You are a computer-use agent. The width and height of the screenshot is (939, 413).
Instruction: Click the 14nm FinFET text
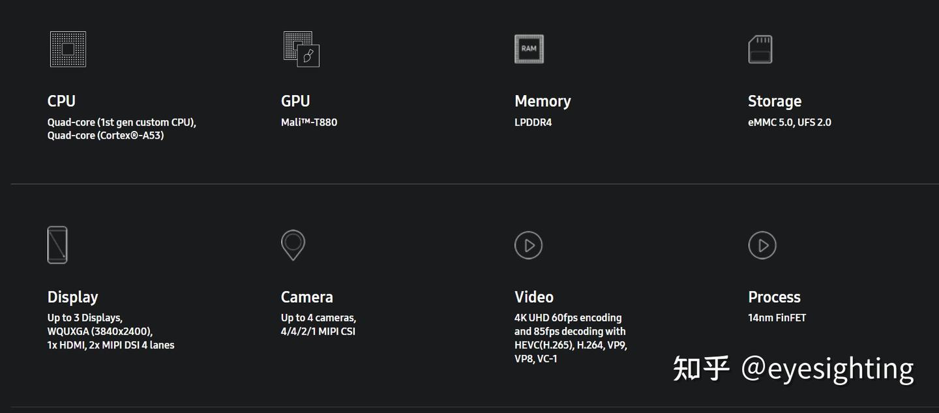[x=777, y=318]
